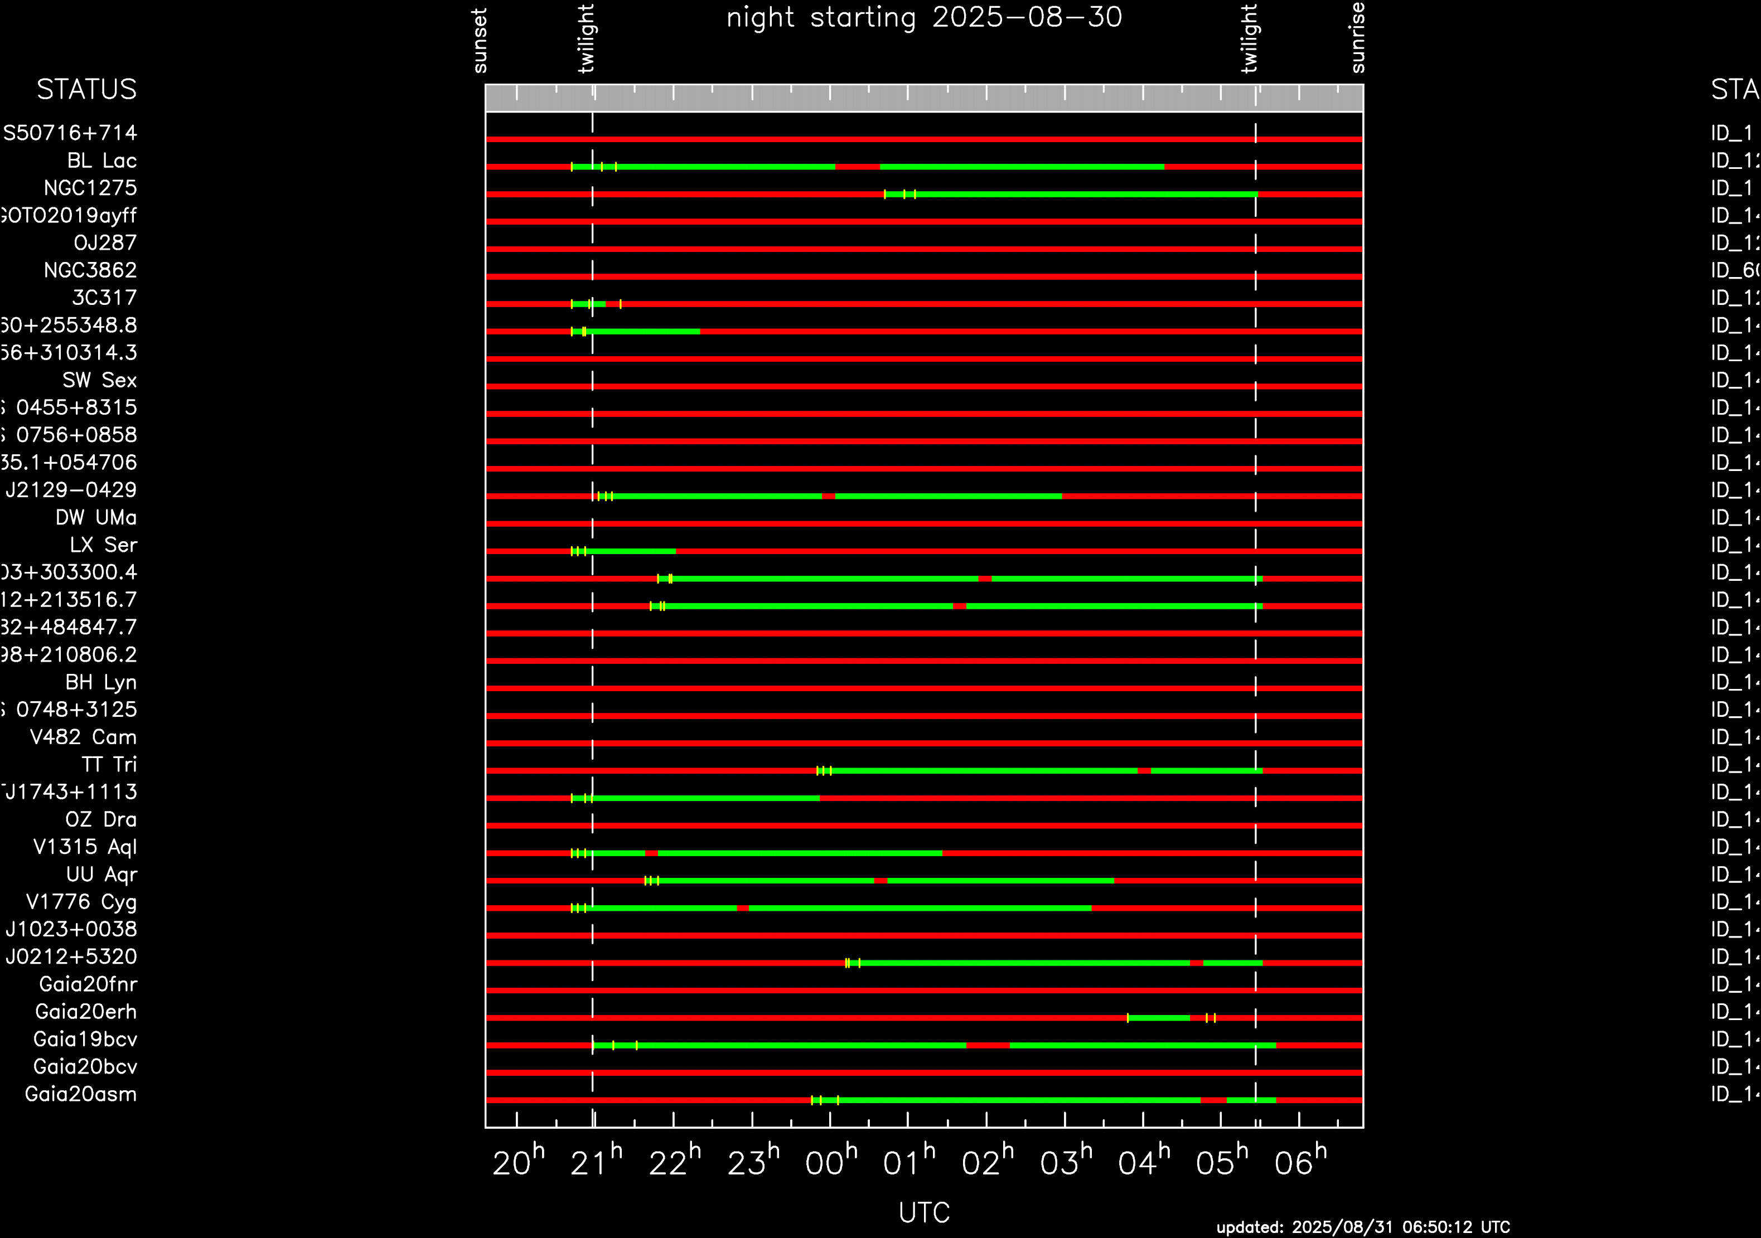Click the 03h label on the time axis
Image resolution: width=1761 pixels, height=1238 pixels.
1065,1163
